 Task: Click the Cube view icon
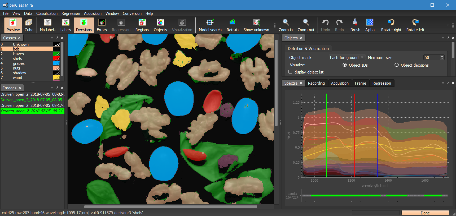(x=29, y=25)
